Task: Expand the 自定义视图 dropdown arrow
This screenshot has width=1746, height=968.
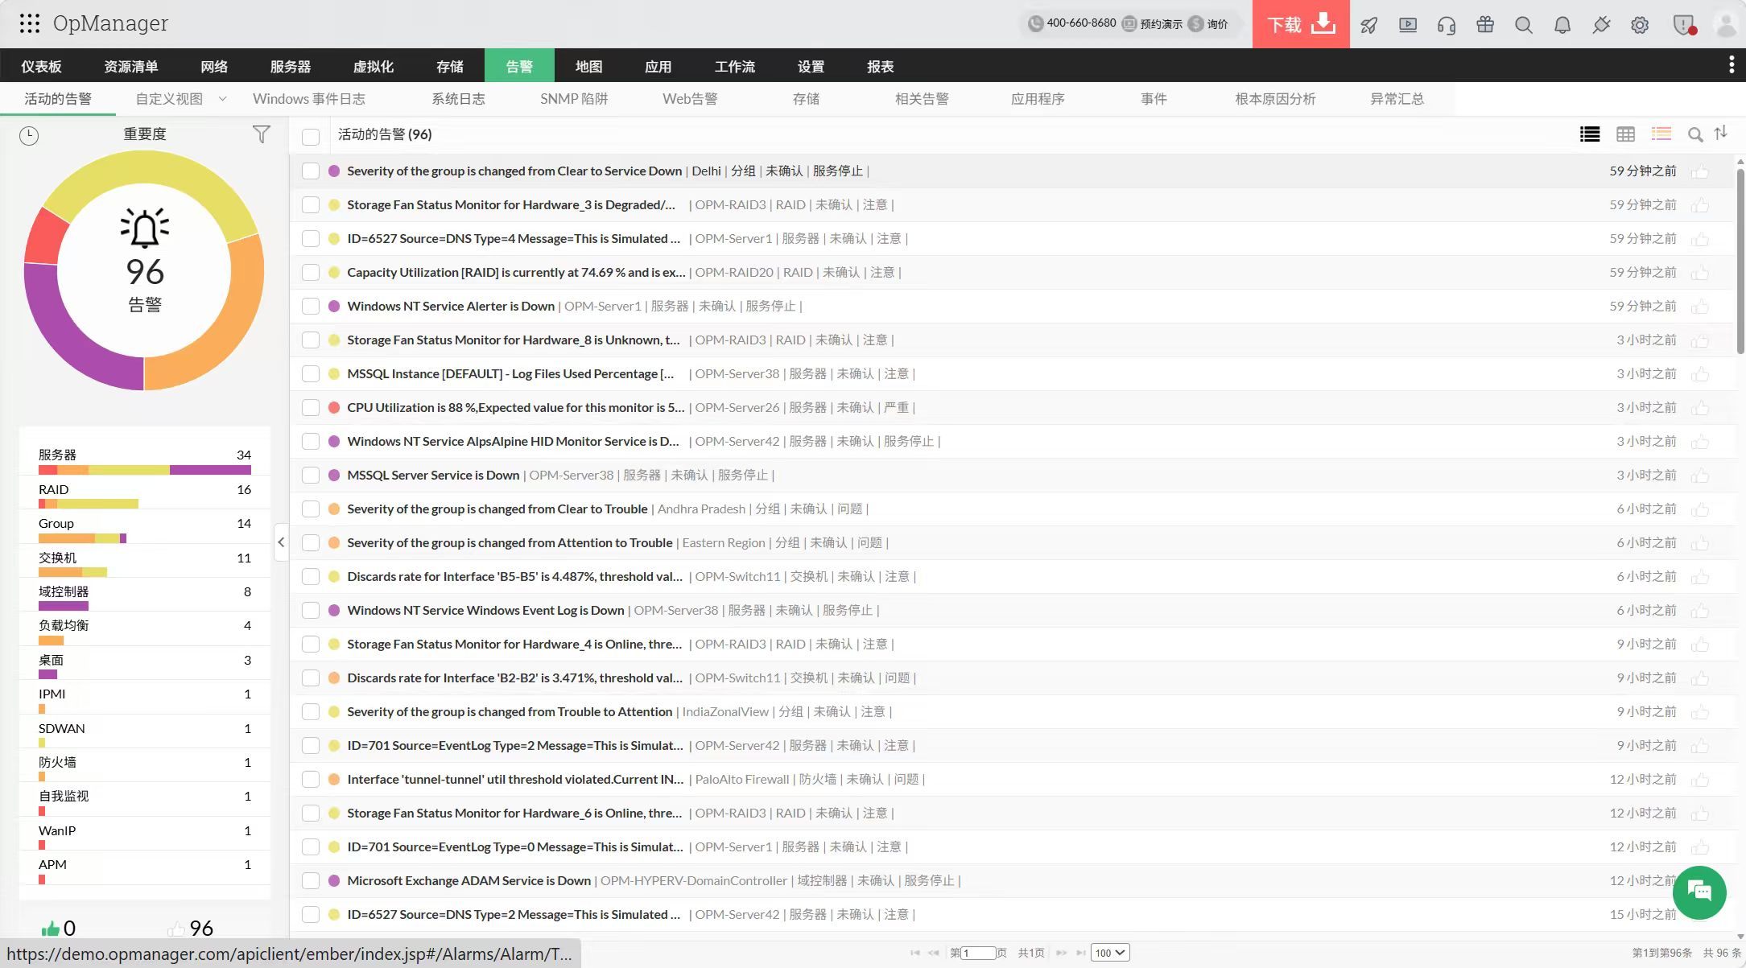Action: point(223,99)
